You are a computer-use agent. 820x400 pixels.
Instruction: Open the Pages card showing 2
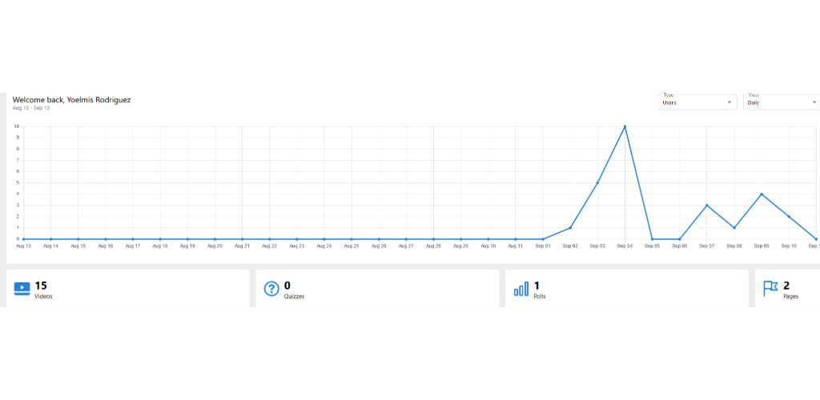point(788,289)
